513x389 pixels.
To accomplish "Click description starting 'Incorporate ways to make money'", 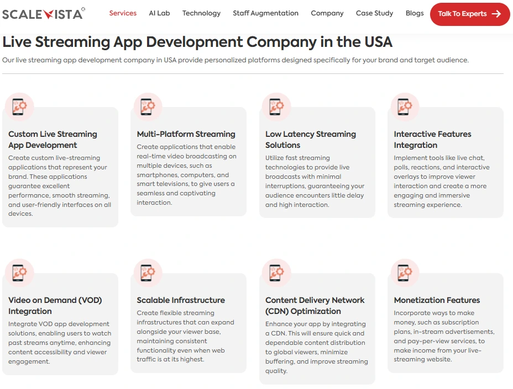I will pos(444,336).
